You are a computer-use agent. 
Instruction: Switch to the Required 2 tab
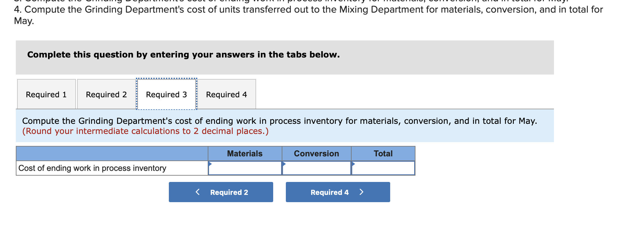[106, 94]
